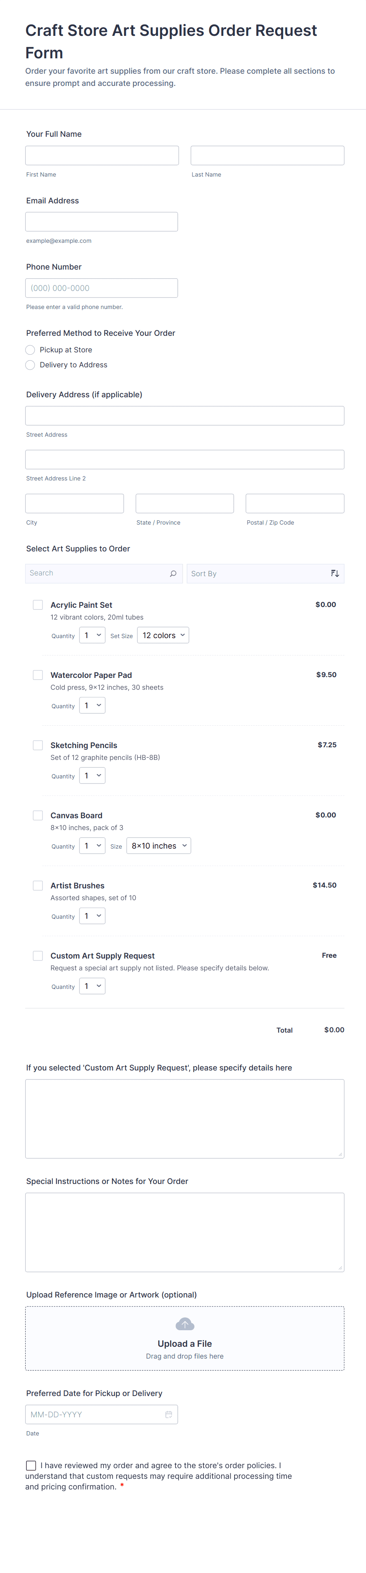The width and height of the screenshot is (366, 1573).
Task: Tick the Watercolor Paper Pad checkbox
Action: [38, 675]
